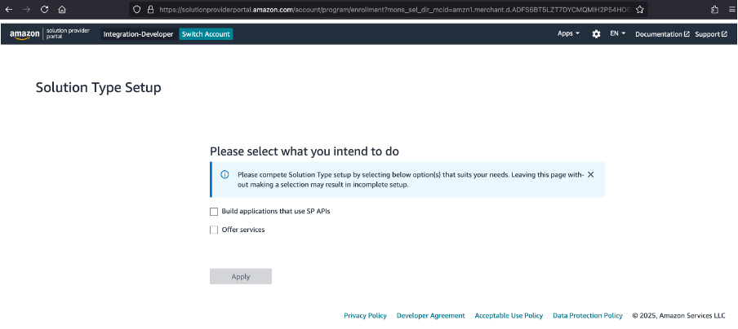738x329 pixels.
Task: Open the Acceptable Use Policy link
Action: coord(509,315)
